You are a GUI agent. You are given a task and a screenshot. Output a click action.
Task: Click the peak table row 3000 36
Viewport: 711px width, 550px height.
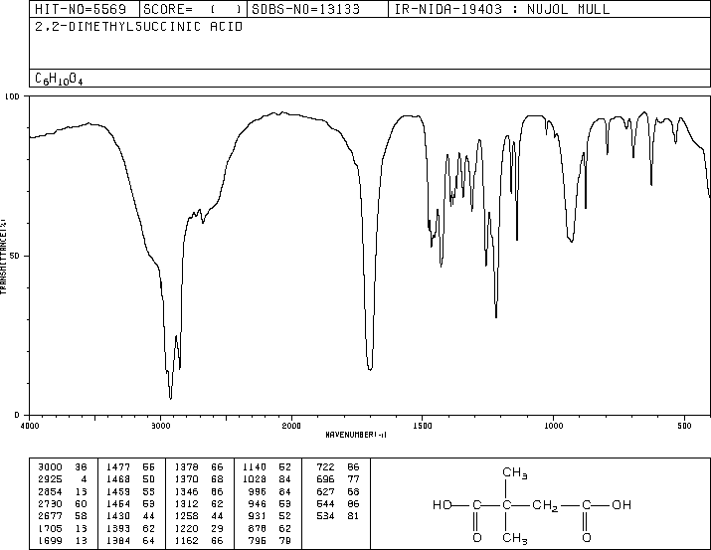point(62,467)
